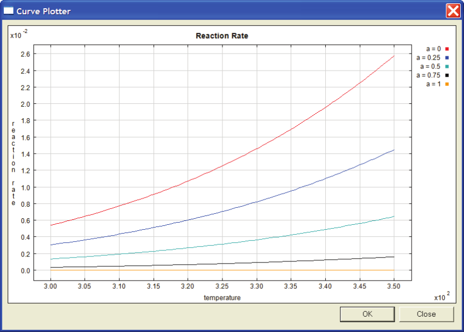Close the Curve Plotter window
The height and width of the screenshot is (332, 464).
click(x=453, y=11)
